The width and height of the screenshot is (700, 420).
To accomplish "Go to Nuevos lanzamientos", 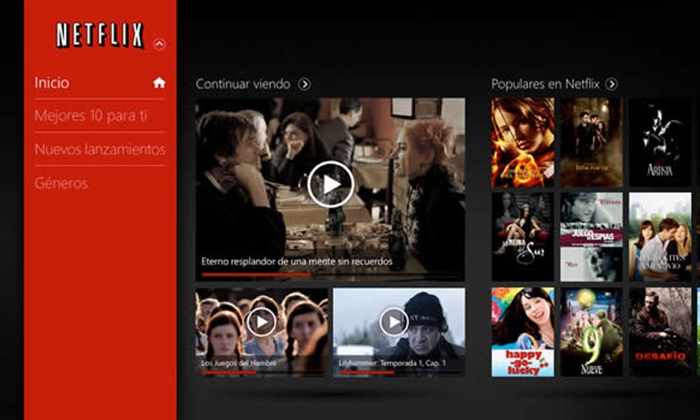I will (x=100, y=149).
